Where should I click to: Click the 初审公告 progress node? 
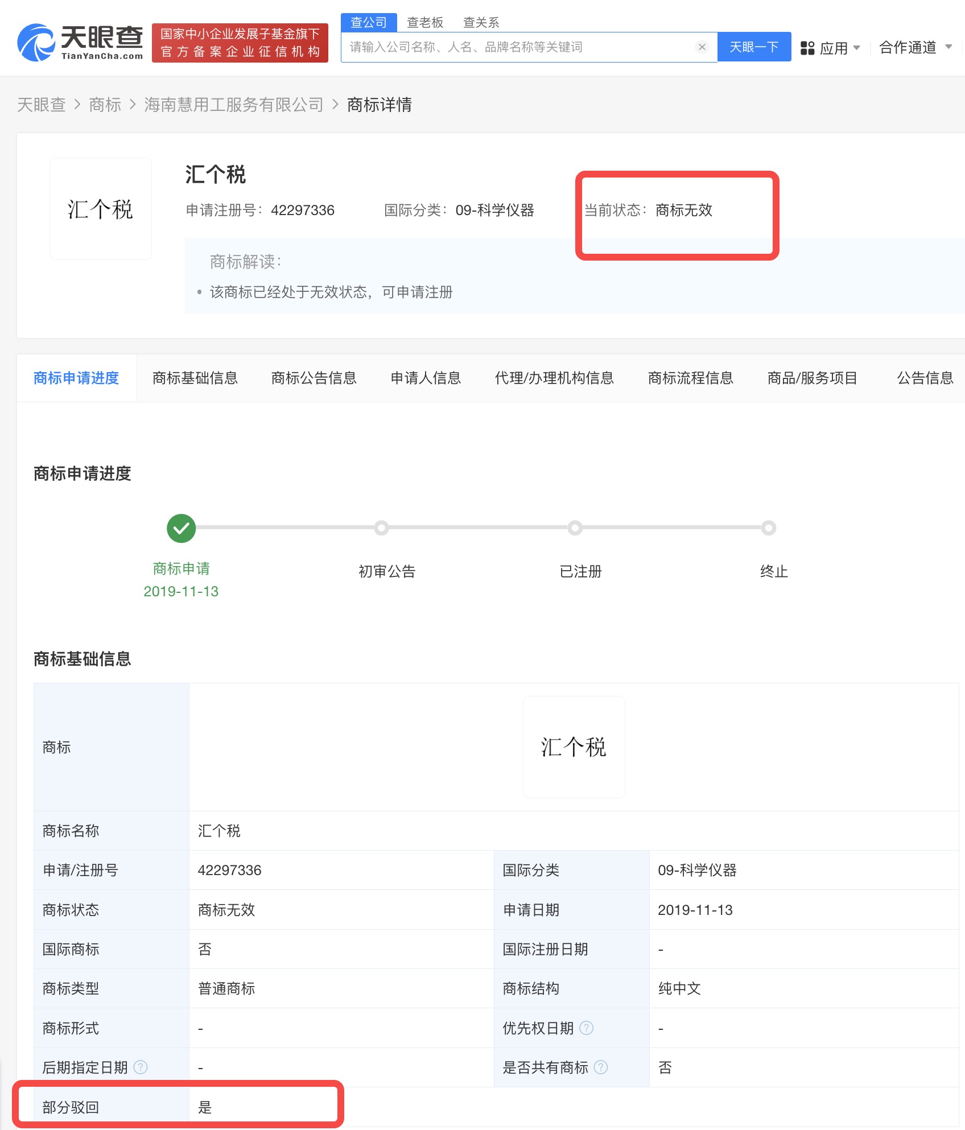(382, 528)
